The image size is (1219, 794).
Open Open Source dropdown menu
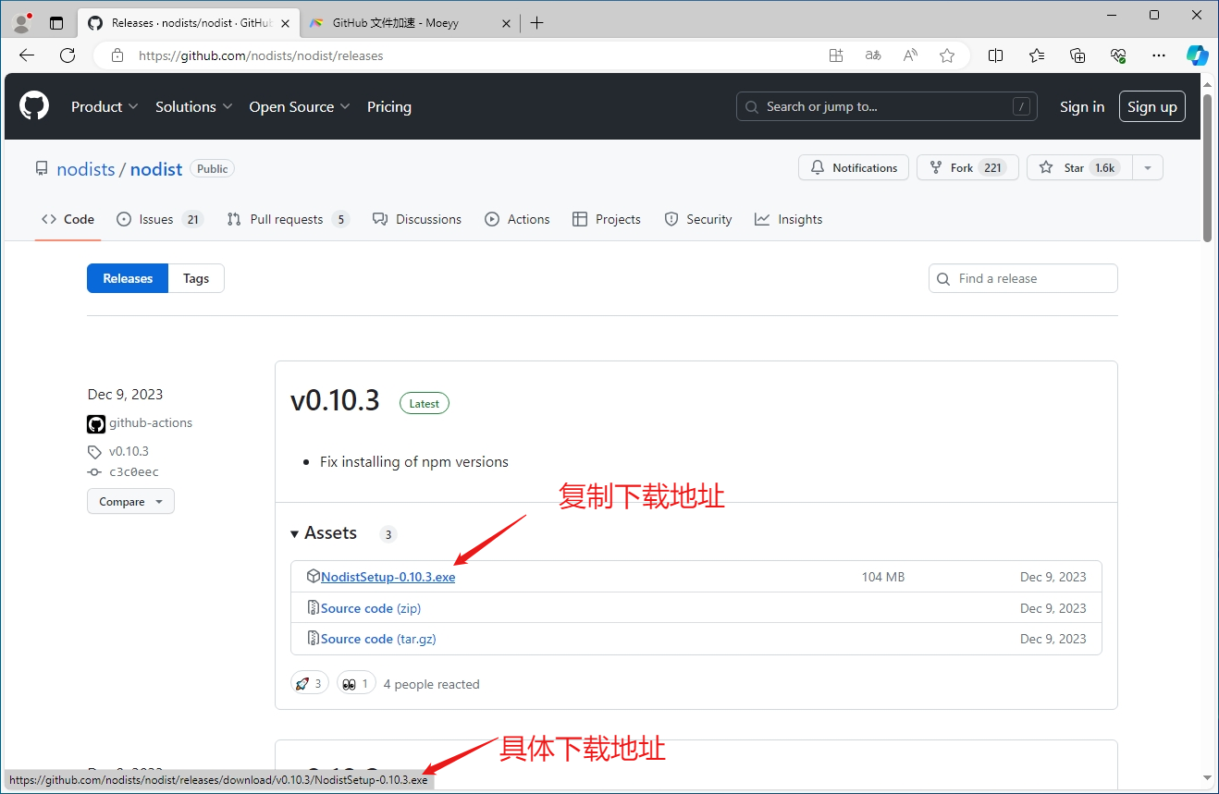tap(300, 106)
